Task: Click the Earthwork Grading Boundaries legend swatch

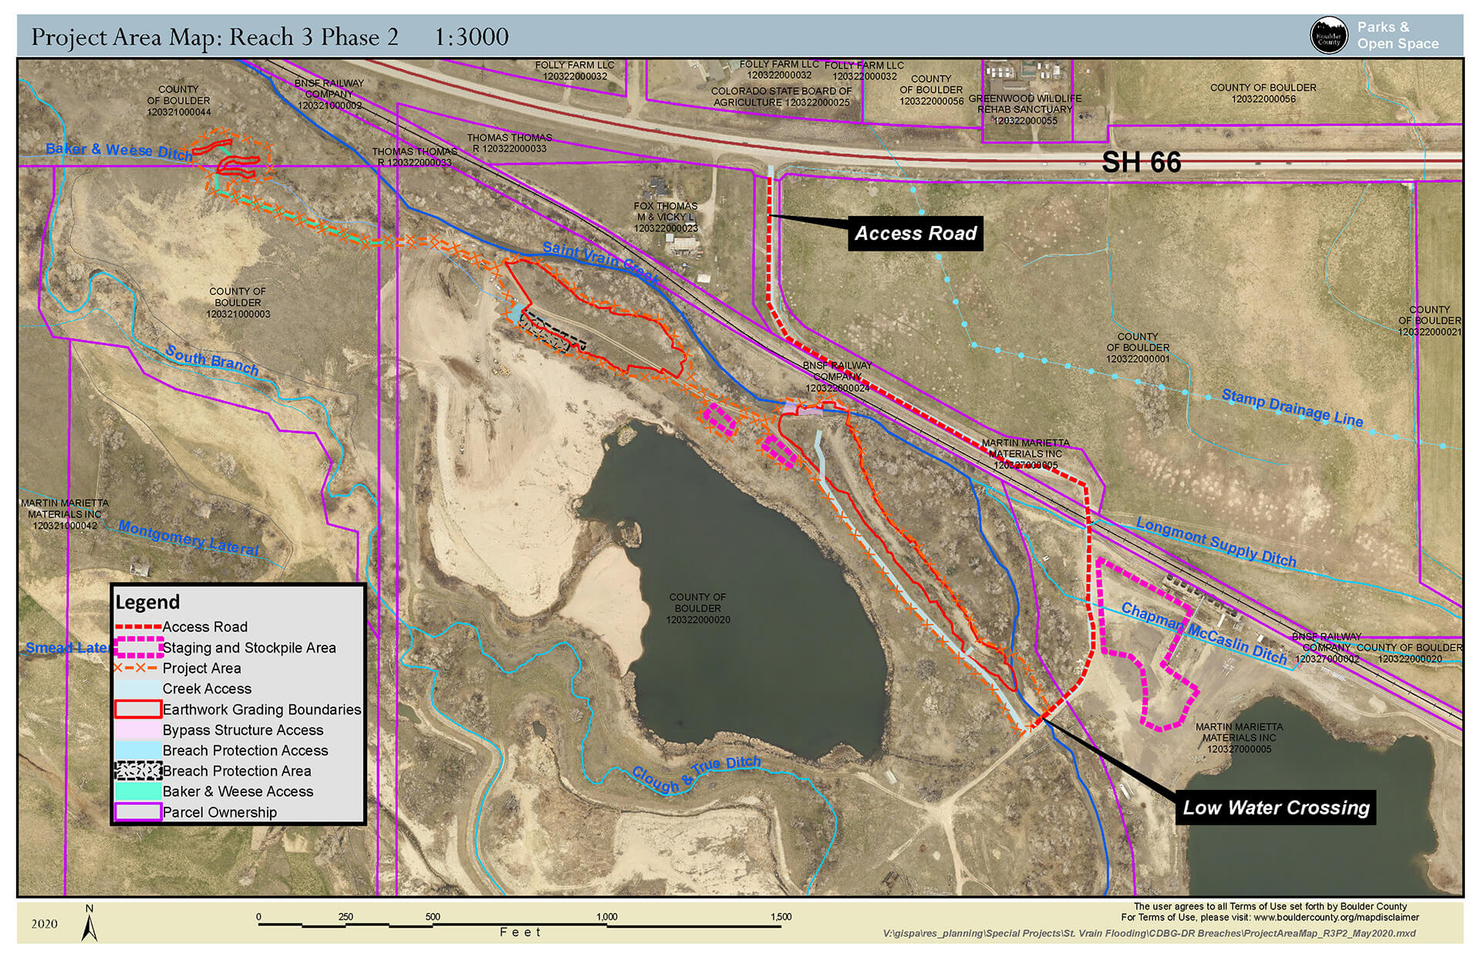Action: [138, 709]
